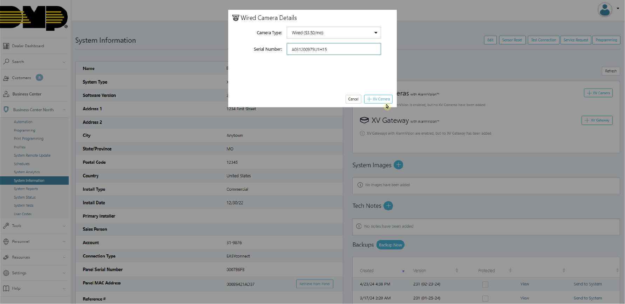Open the Camera Type dropdown

coord(333,33)
